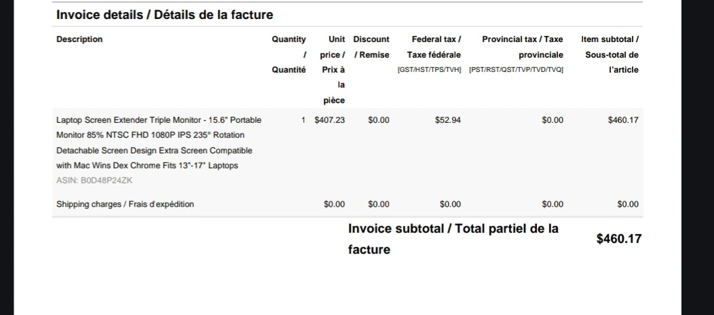Click the Quantity / Quantité column header
The height and width of the screenshot is (315, 714).
pyautogui.click(x=288, y=54)
